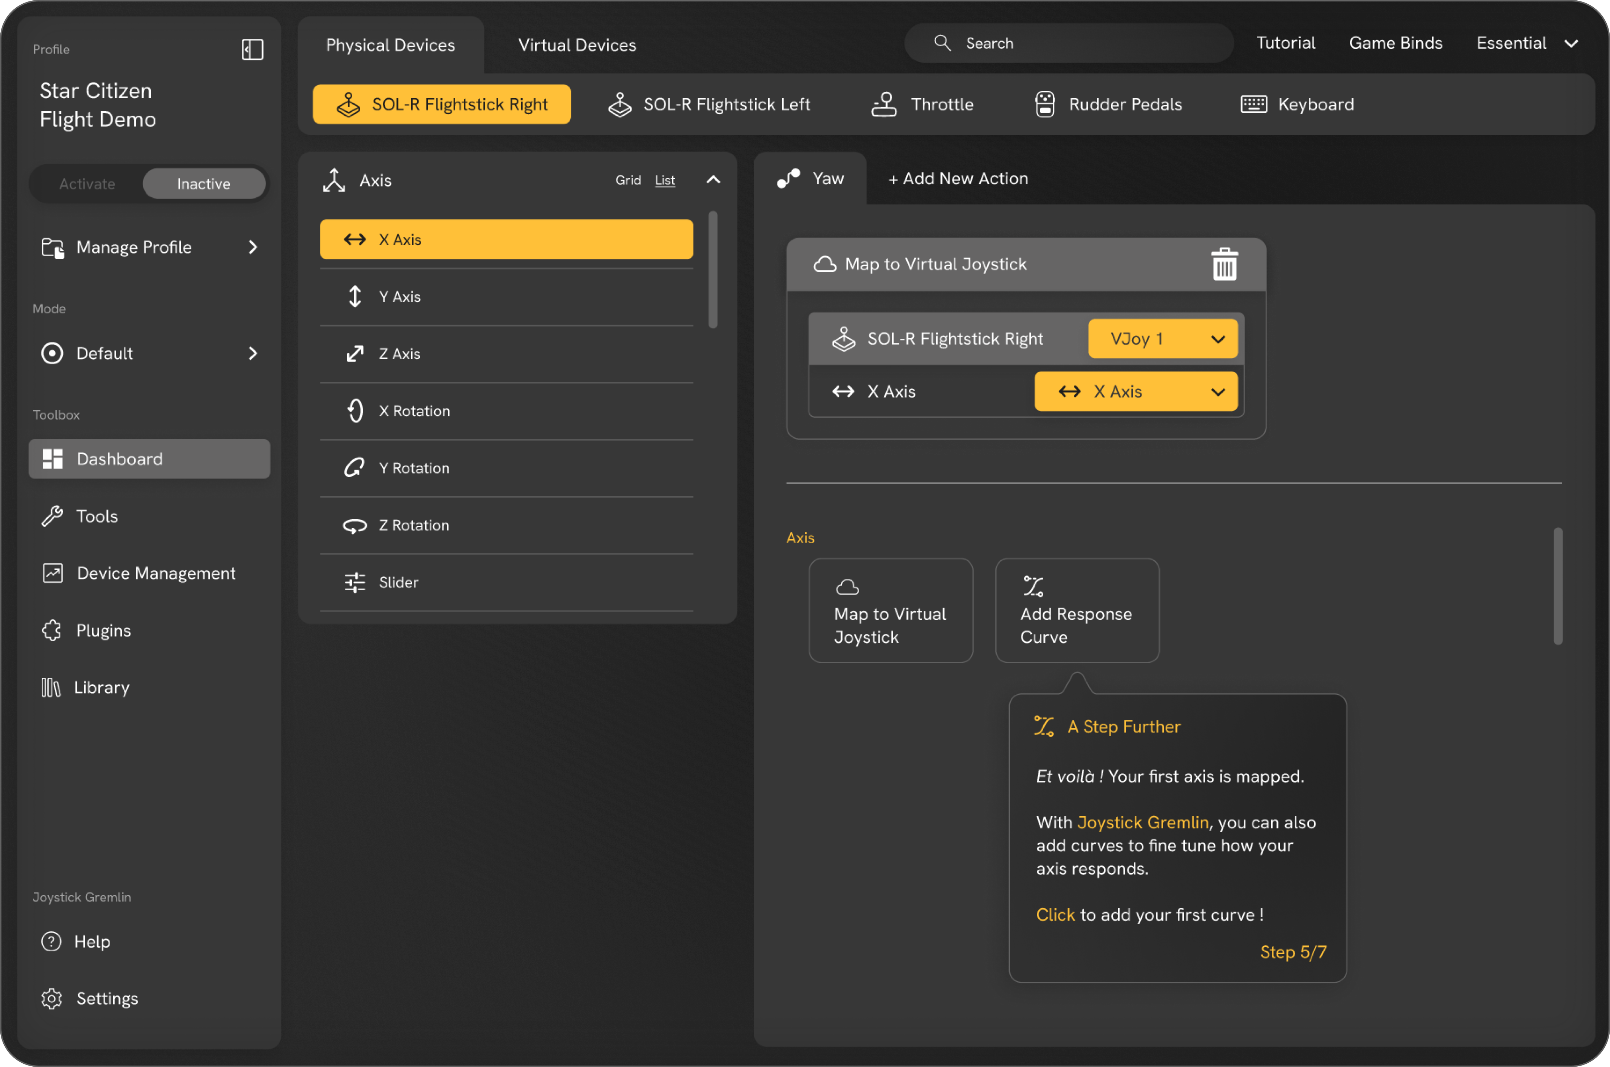This screenshot has width=1610, height=1067.
Task: Expand Default mode chevron arrow
Action: [253, 354]
